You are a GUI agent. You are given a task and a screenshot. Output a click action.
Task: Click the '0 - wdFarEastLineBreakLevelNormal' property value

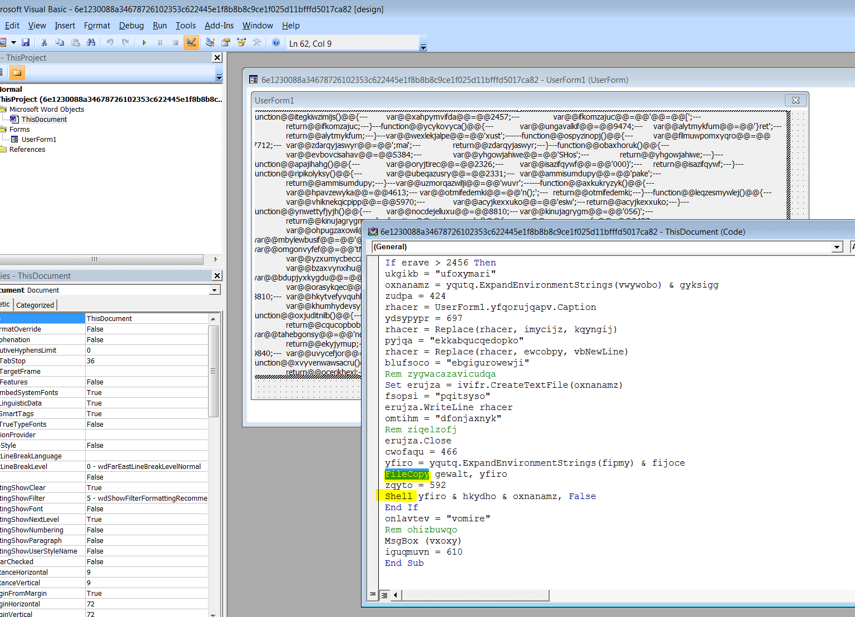click(146, 466)
